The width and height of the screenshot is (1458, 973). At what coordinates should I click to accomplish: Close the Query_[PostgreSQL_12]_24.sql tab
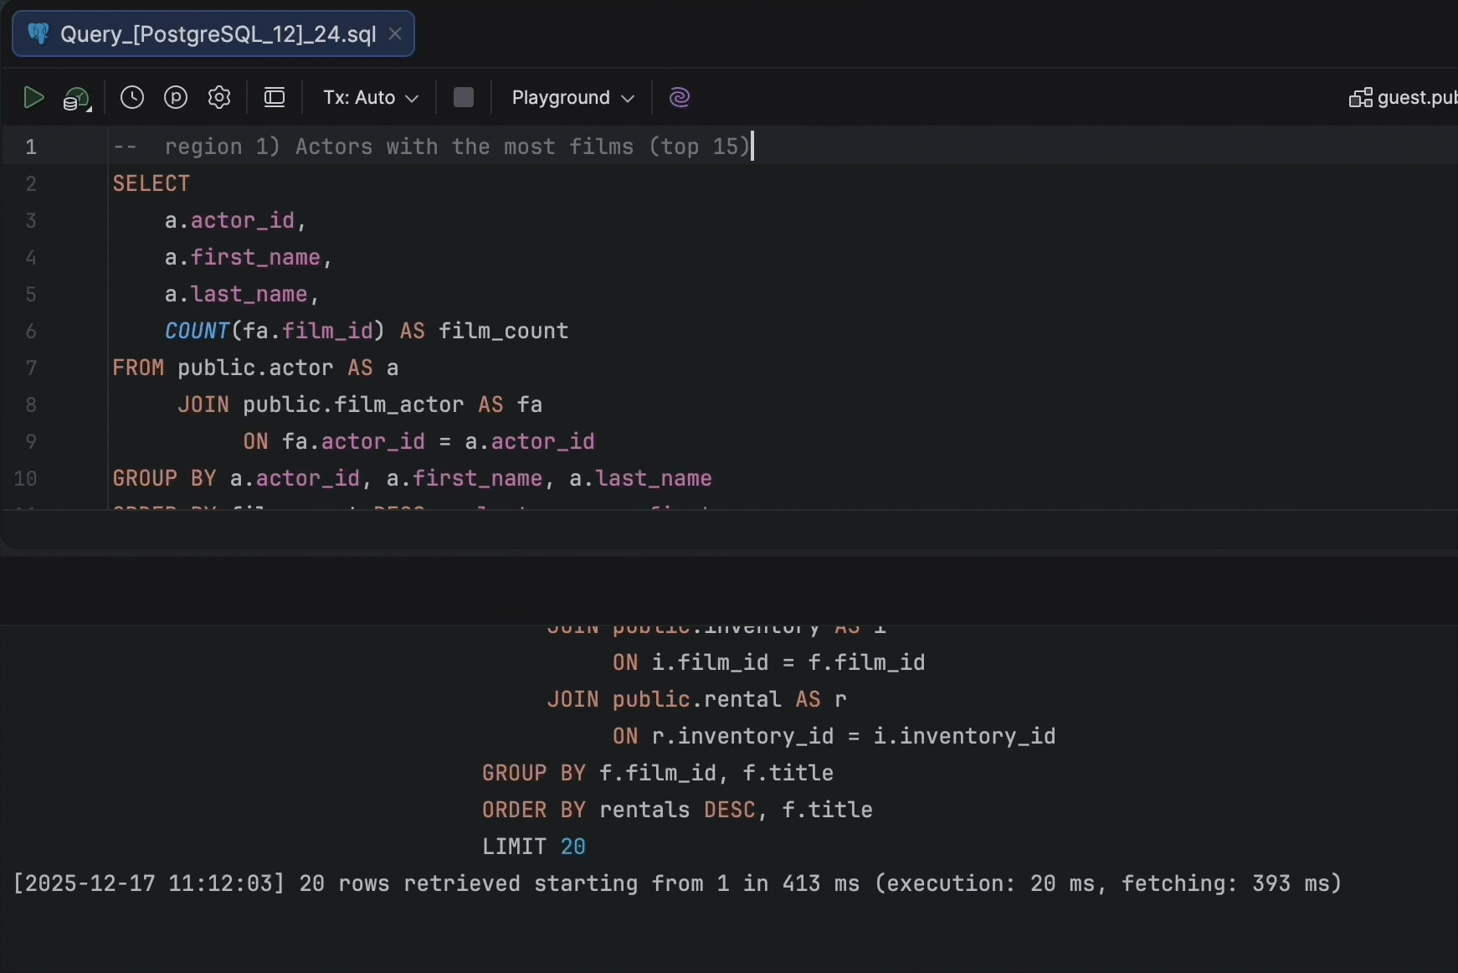[396, 33]
